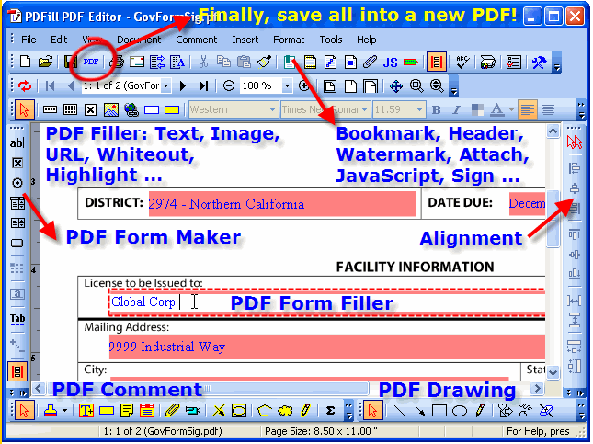This screenshot has height=444, width=593.
Task: Select the line drawing tool
Action: 399,410
